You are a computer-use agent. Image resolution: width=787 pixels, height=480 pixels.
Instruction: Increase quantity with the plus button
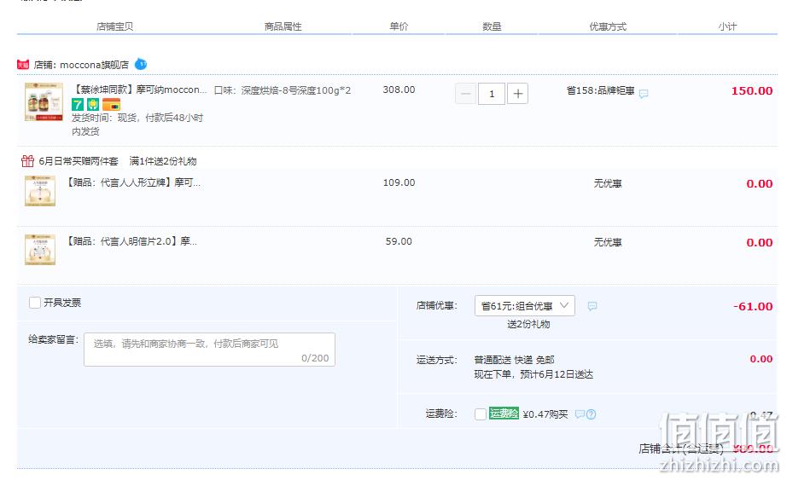(518, 94)
